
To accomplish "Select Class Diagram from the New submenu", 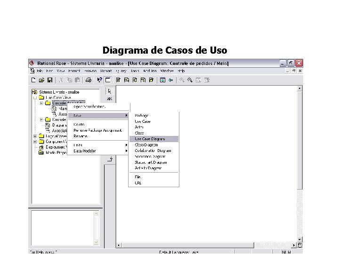I will click(153, 145).
